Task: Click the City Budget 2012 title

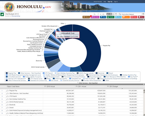Action: pos(12,14)
